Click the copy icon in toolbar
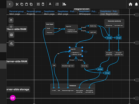This screenshot has width=139, height=104. click(x=22, y=4)
